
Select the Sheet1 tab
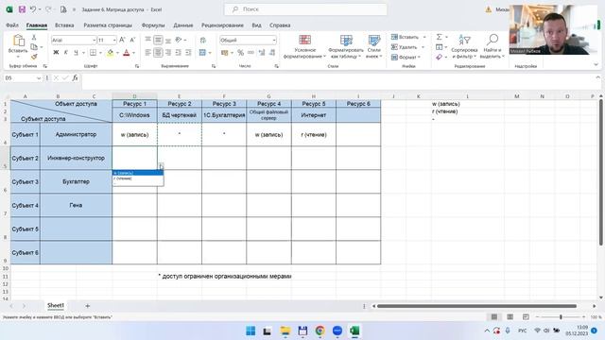pos(56,305)
